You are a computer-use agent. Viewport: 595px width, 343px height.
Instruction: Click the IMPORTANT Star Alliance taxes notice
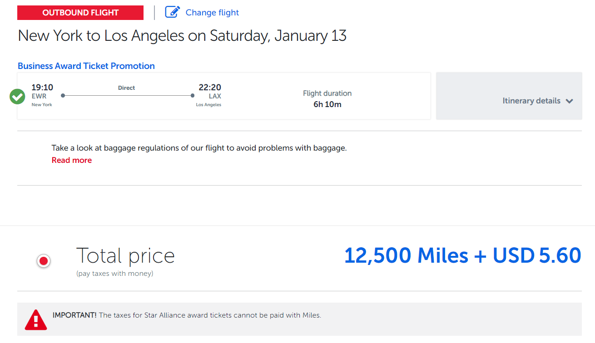coord(187,315)
